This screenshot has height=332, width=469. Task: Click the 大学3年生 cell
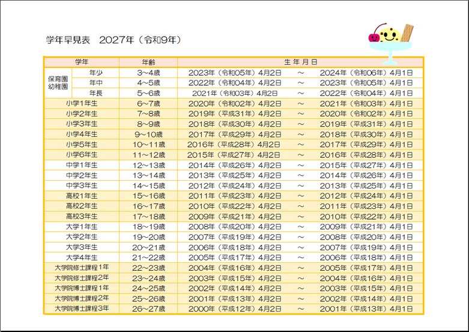tap(82, 247)
